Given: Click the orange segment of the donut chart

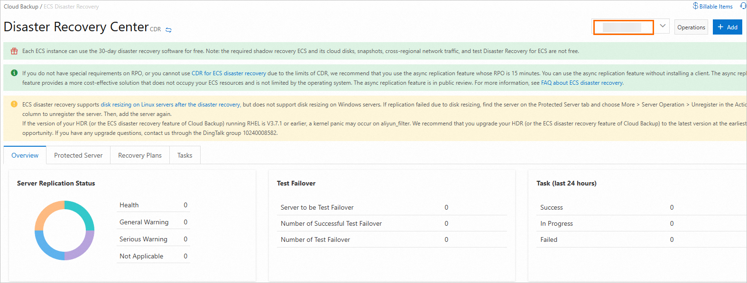Looking at the screenshot, I should [46, 212].
